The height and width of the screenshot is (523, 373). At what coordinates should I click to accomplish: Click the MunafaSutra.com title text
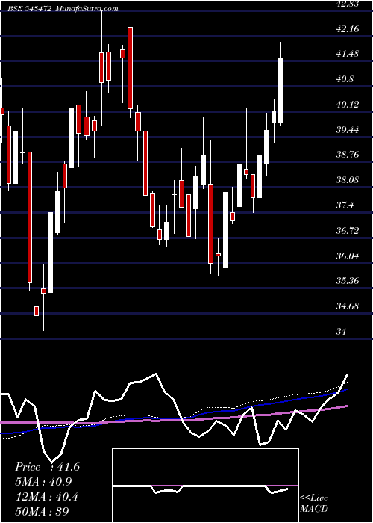click(x=86, y=9)
